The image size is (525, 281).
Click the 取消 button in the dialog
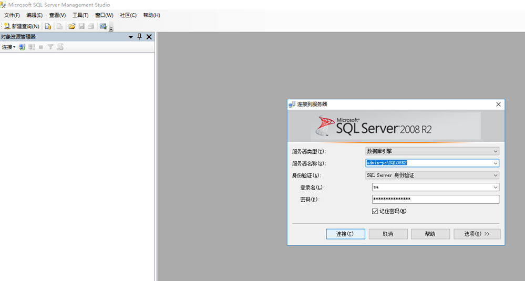[388, 234]
